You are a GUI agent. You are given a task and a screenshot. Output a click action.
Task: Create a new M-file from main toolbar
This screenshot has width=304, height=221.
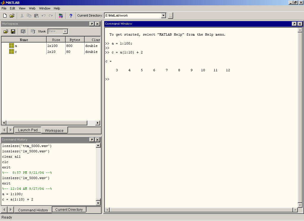click(5, 16)
